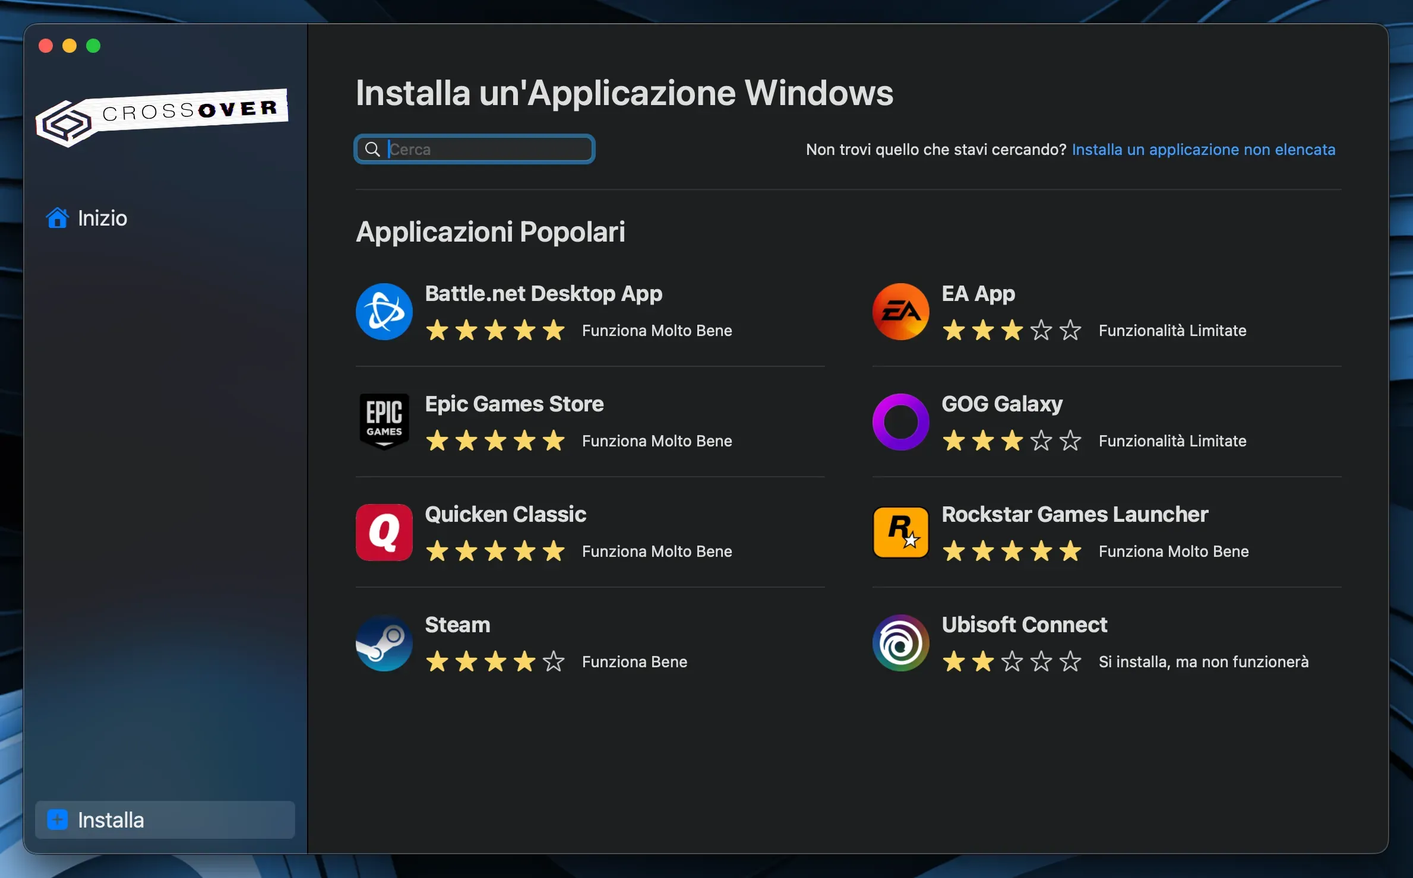Screen dimensions: 1413x878
Task: Click the blue plus icon beside Installa
Action: (58, 820)
